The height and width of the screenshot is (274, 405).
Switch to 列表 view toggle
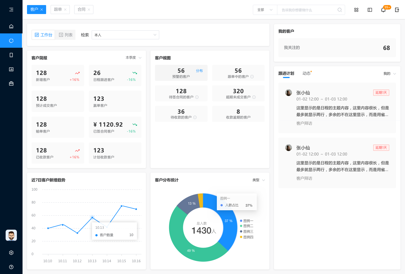(x=66, y=35)
